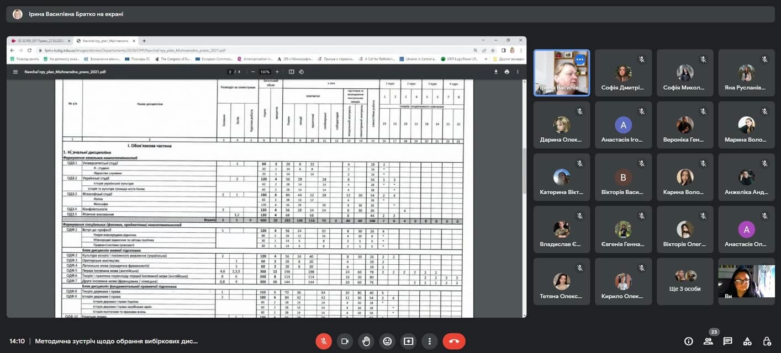Toggle the camera on or off
The width and height of the screenshot is (781, 353).
345,341
